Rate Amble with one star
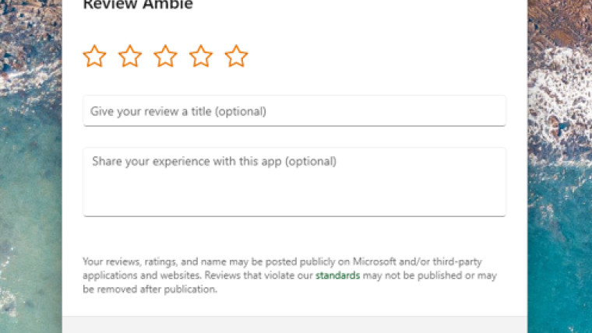Viewport: 592px width, 333px height. point(94,56)
